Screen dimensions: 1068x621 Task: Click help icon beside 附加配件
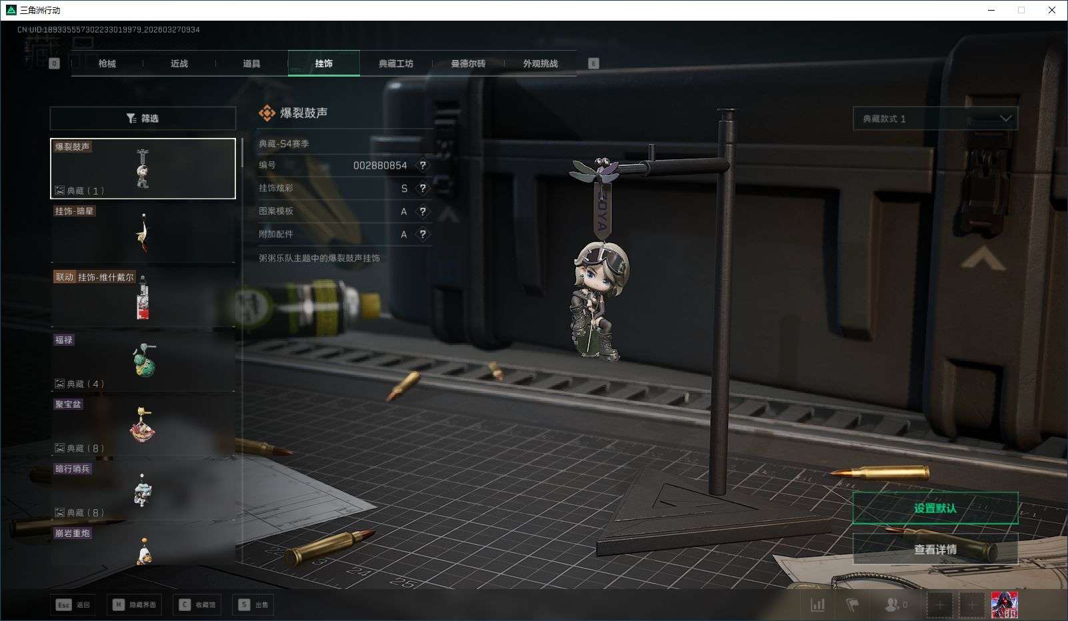pos(422,235)
